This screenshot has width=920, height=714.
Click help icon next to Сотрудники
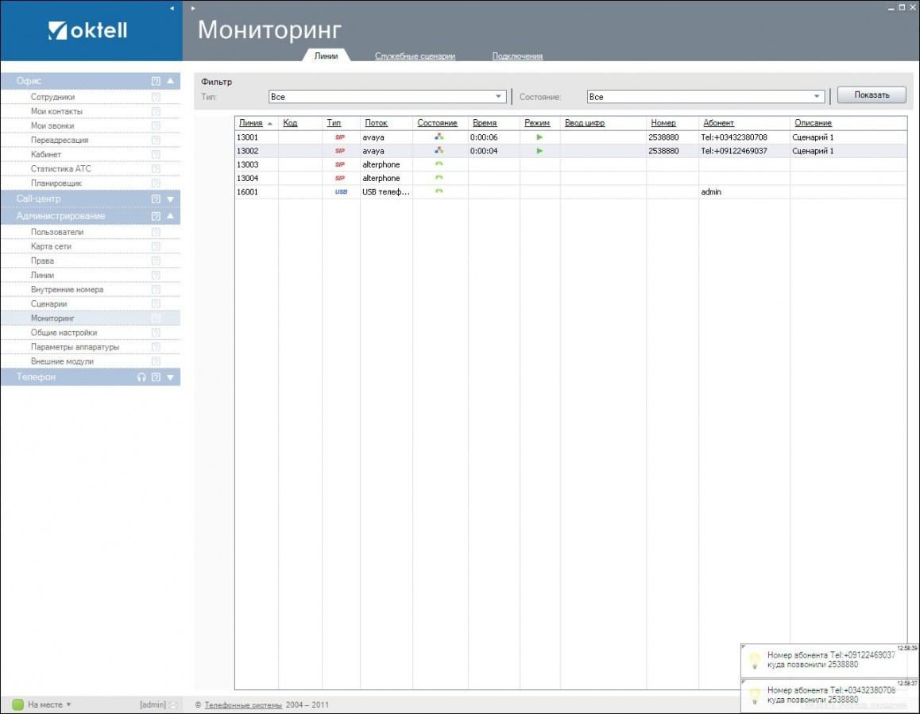tap(156, 97)
